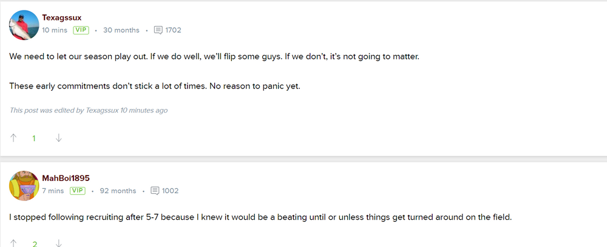Screen dimensions: 607x247
Task: Visit the Texagssux username link
Action: coord(62,18)
